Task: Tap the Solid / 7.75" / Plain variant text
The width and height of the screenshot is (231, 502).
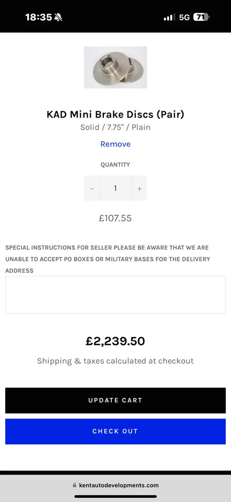Action: tap(115, 127)
